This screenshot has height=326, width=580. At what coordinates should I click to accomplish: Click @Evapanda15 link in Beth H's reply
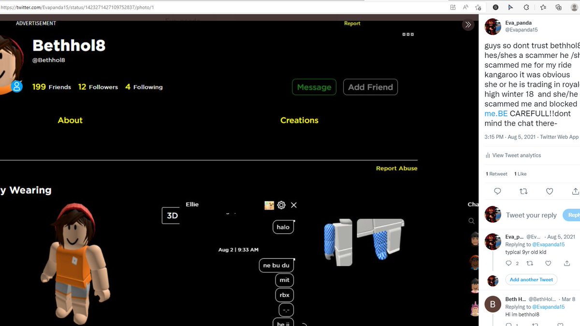click(548, 307)
